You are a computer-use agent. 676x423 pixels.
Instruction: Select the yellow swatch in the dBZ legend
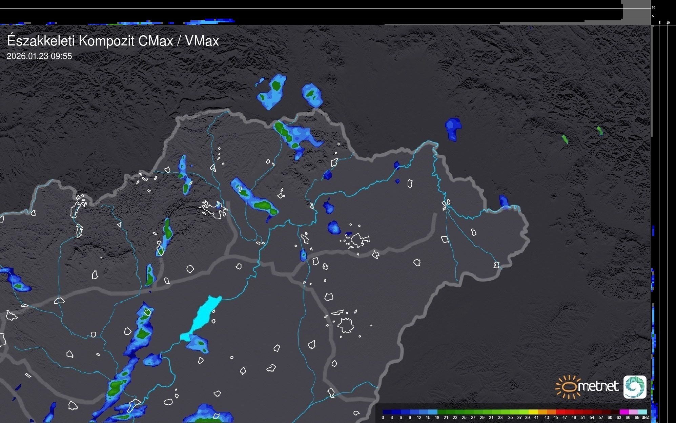tap(533, 412)
